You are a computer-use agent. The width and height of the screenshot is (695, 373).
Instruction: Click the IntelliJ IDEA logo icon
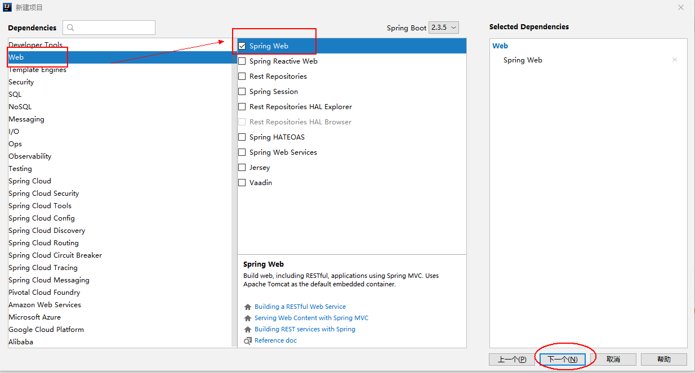(8, 7)
